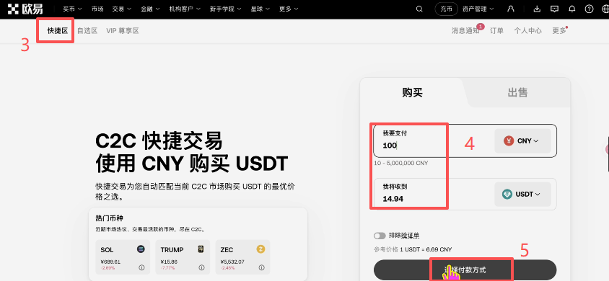609x281 pixels.
Task: Click the USDT Tether coin icon
Action: [x=507, y=195]
